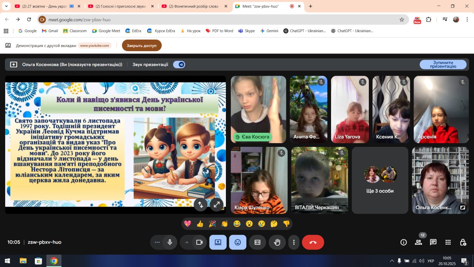Image resolution: width=474 pixels, height=267 pixels.
Task: Open the Ще 3 особи tile
Action: (x=380, y=180)
